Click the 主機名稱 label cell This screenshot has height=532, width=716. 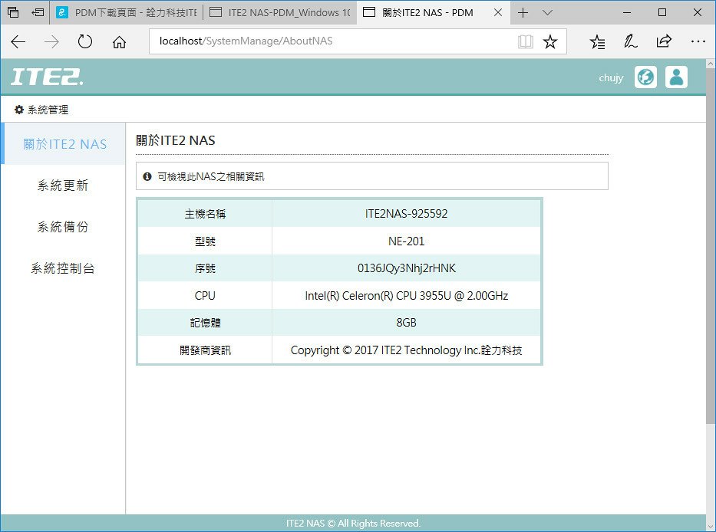[205, 214]
